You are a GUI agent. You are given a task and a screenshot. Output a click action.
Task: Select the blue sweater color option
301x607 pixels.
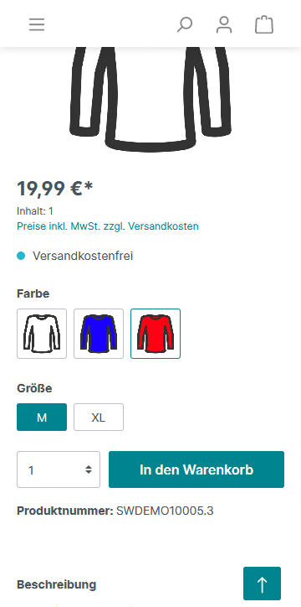pos(99,334)
